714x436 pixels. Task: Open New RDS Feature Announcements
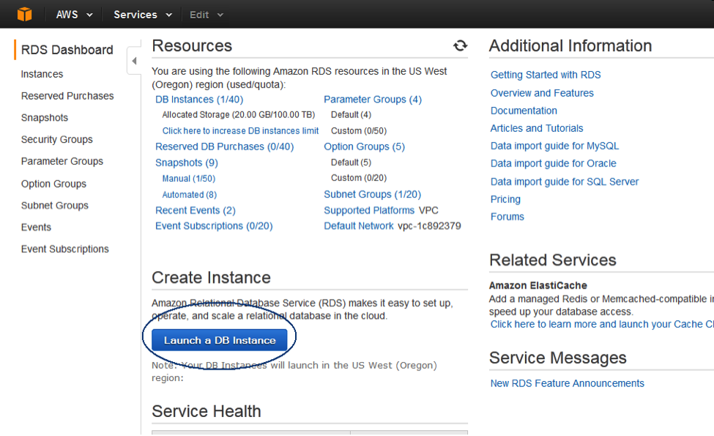tap(568, 384)
